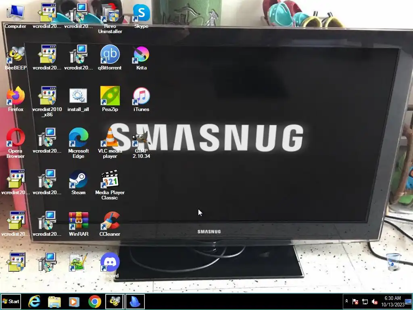Viewport: 413px width, 310px height.
Task: Click the muted volume tray icon
Action: tap(374, 301)
